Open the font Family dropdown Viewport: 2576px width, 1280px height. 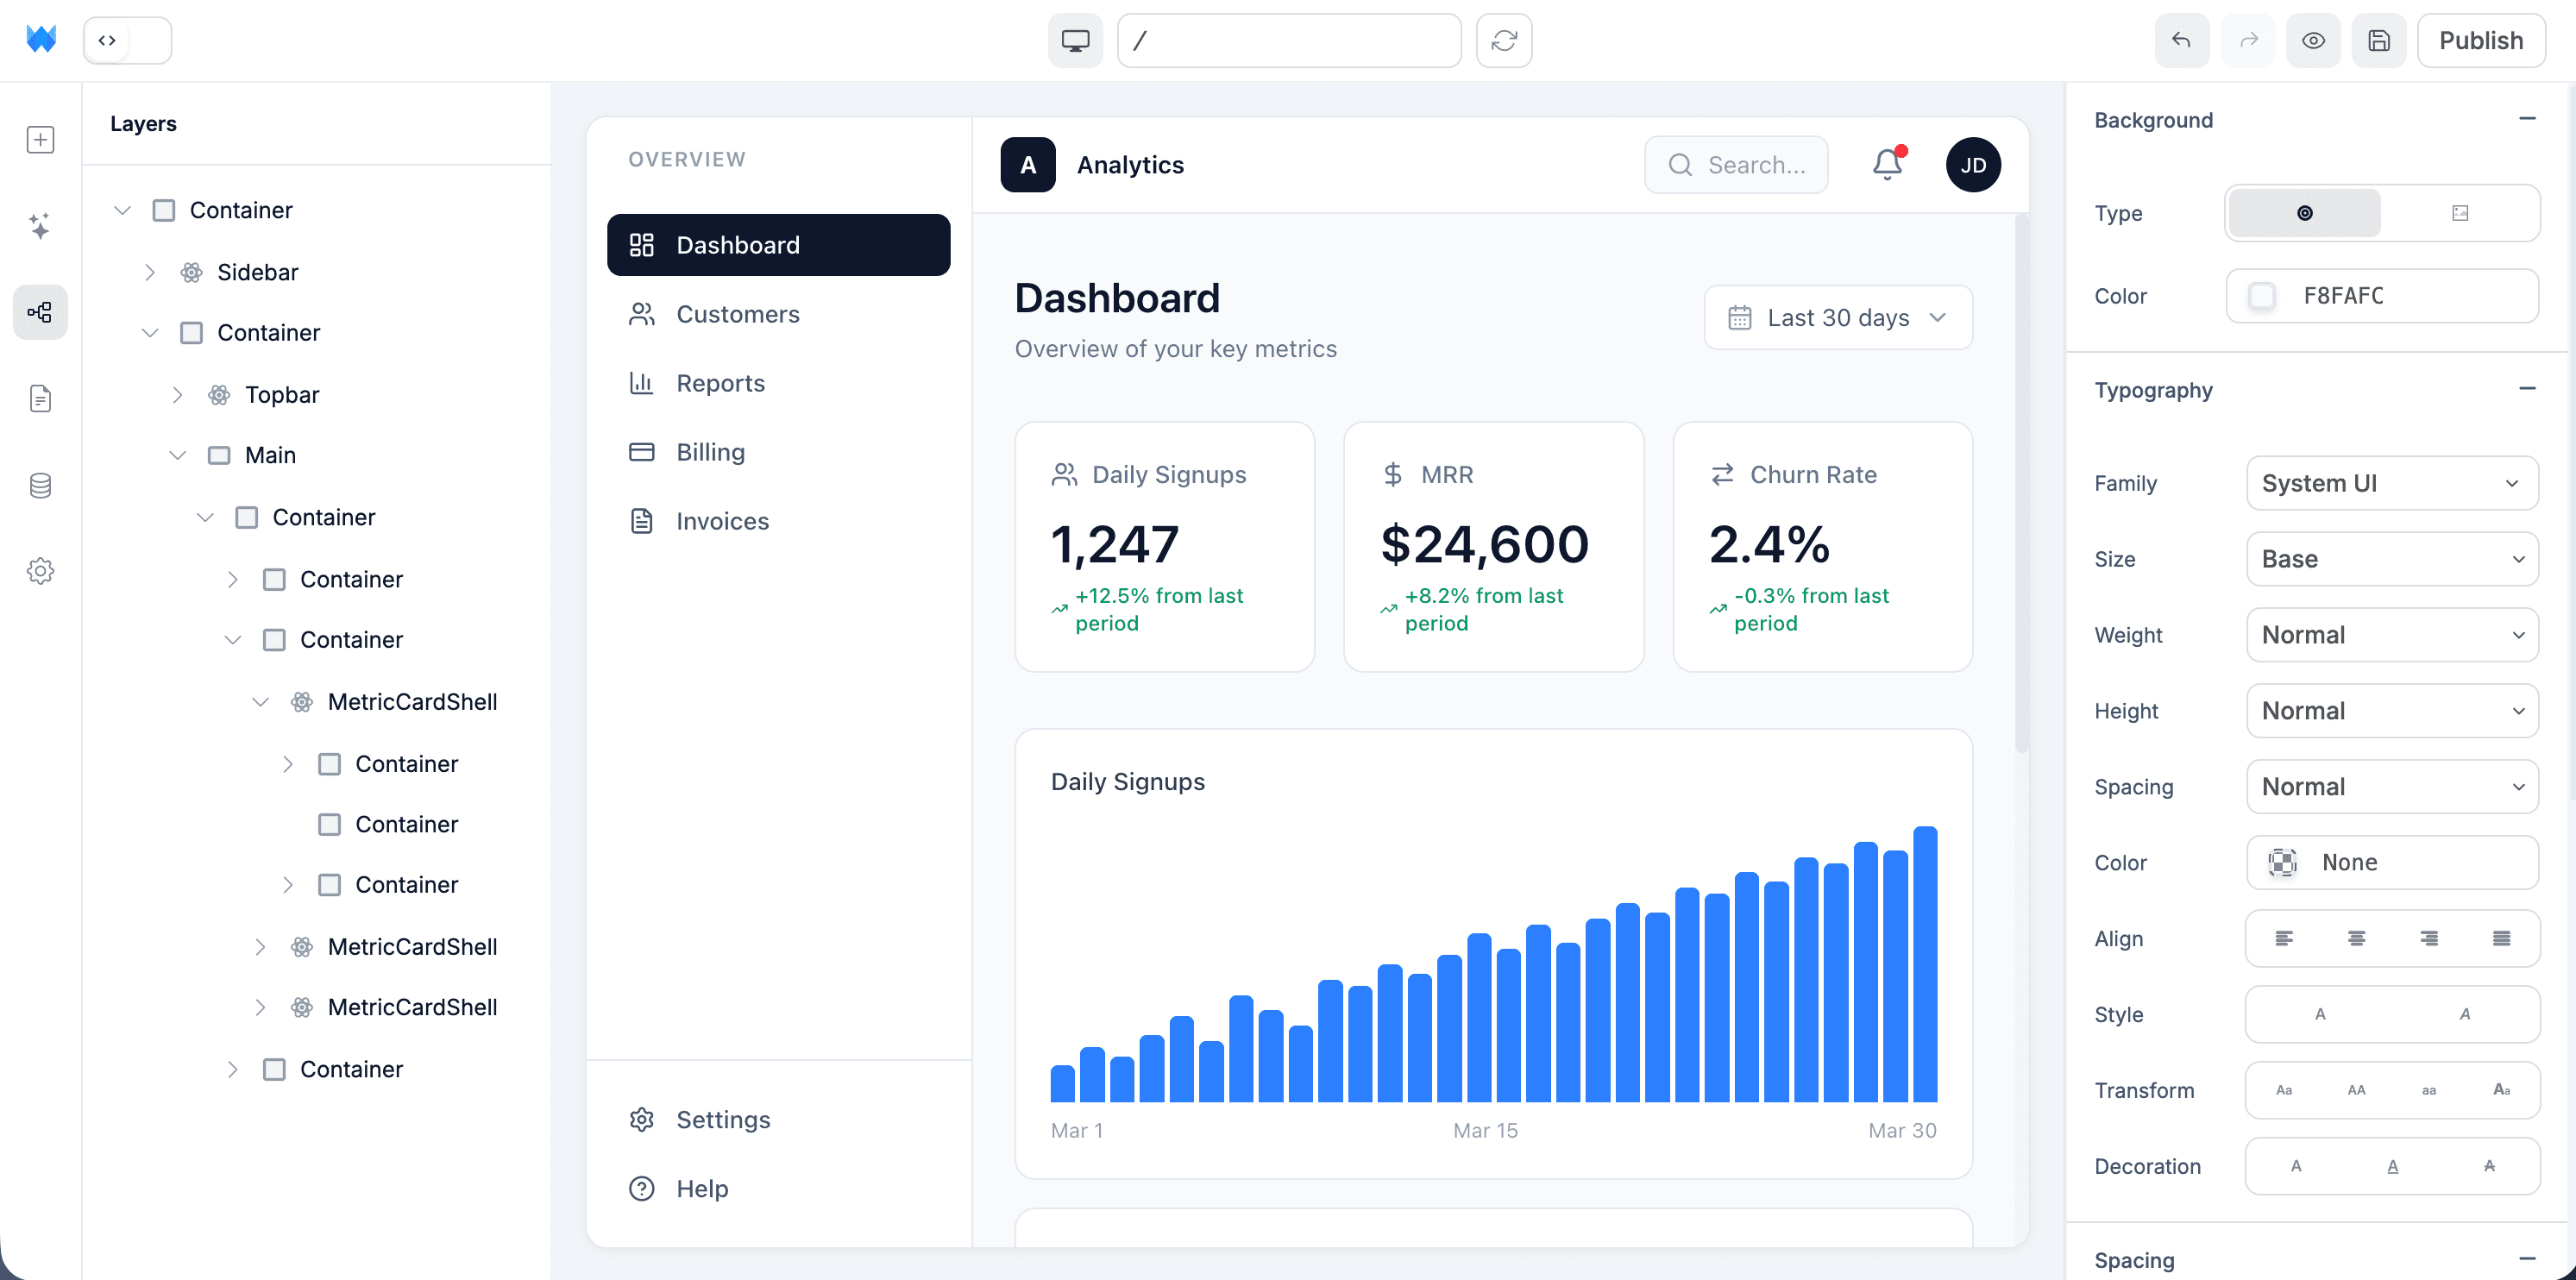2391,483
